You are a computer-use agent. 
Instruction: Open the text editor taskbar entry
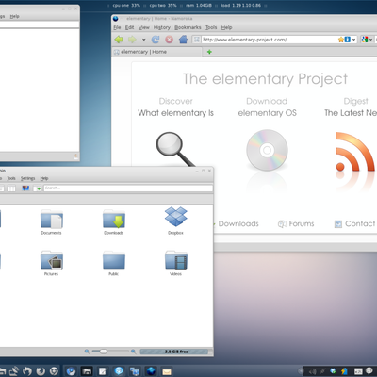click(x=103, y=371)
